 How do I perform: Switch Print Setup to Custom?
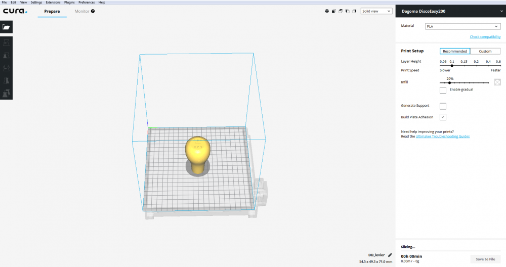point(485,51)
